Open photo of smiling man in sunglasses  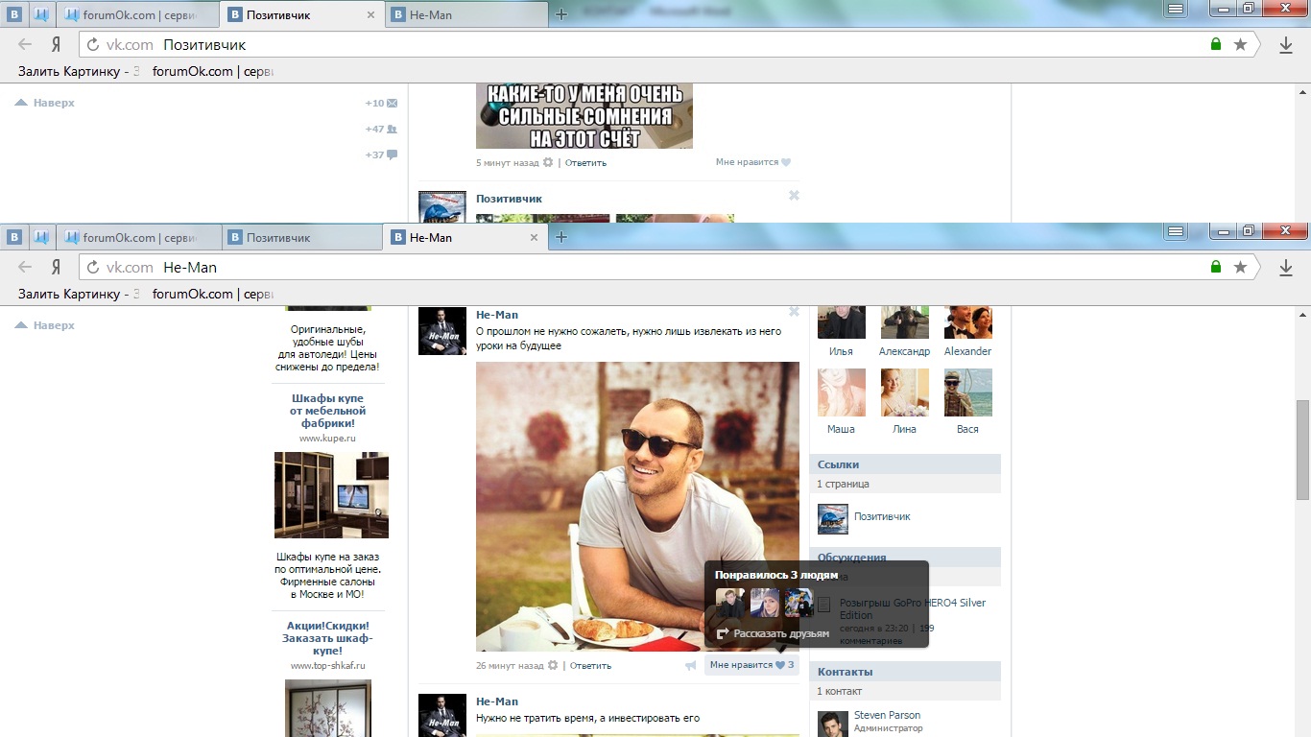[x=637, y=507]
